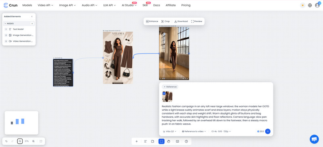Image resolution: width=323 pixels, height=147 pixels.
Task: Open the Models page
Action: (x=27, y=5)
